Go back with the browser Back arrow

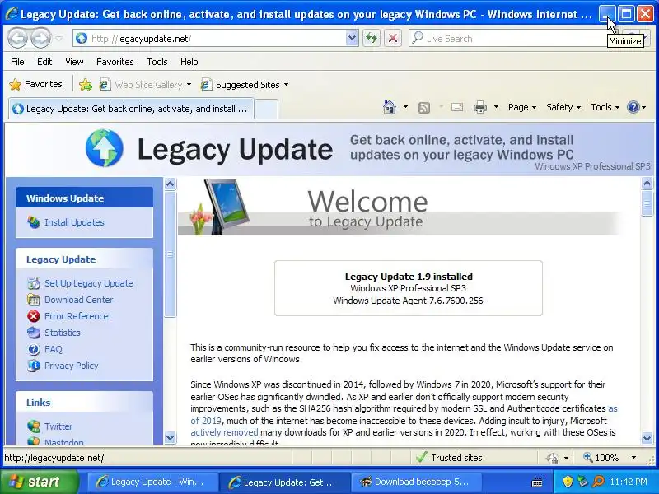17,38
